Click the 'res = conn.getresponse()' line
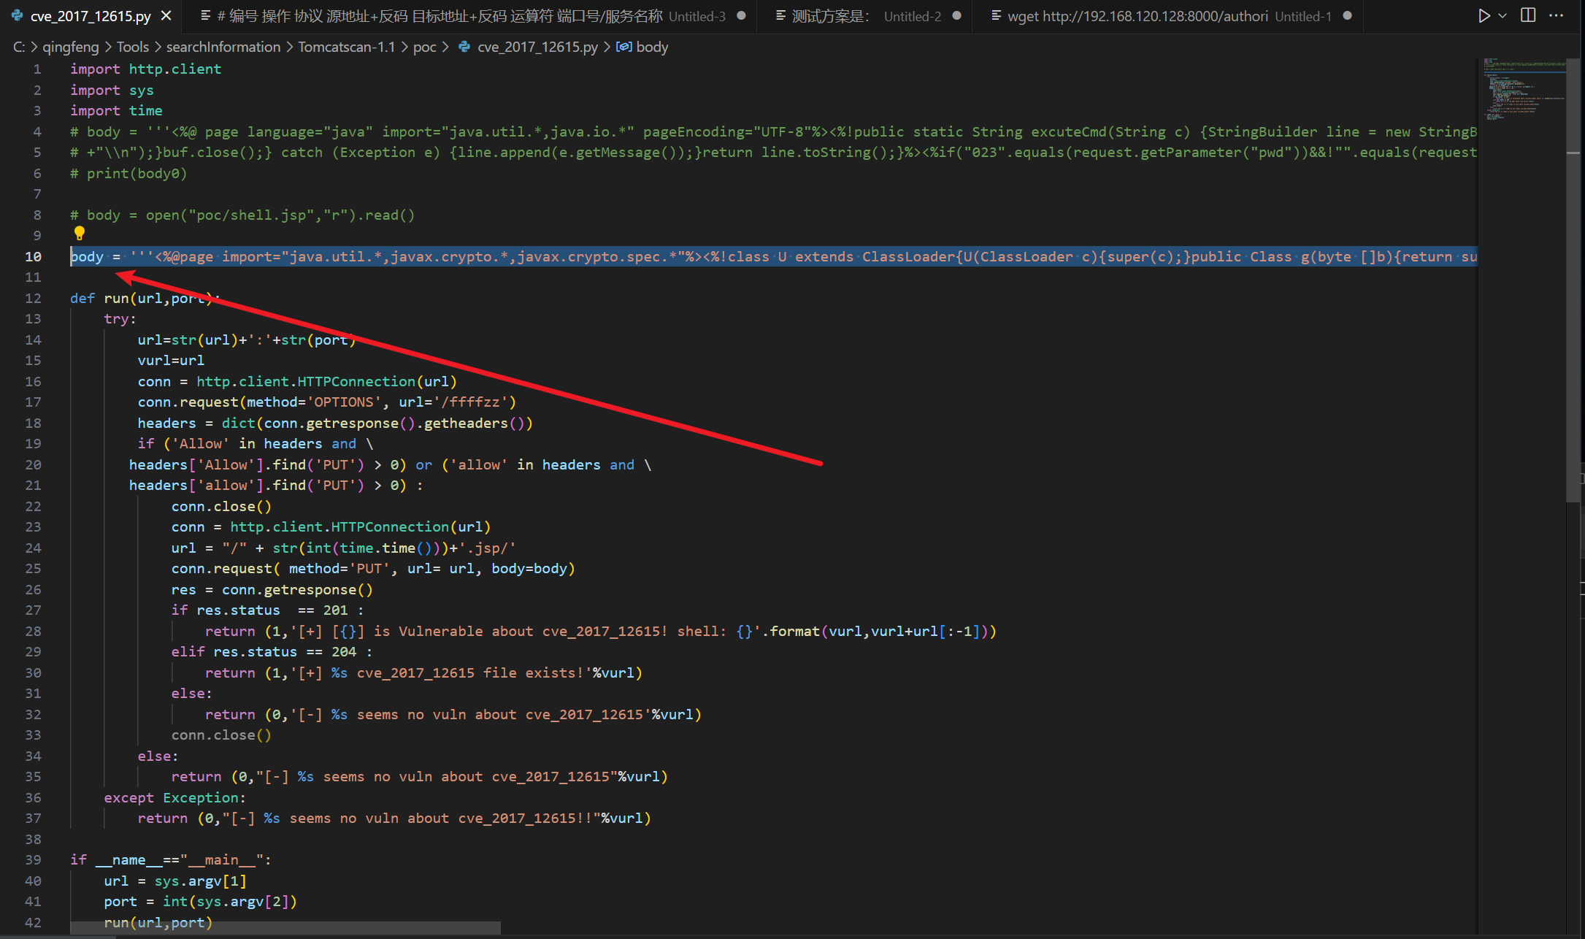The width and height of the screenshot is (1585, 939). [x=272, y=589]
